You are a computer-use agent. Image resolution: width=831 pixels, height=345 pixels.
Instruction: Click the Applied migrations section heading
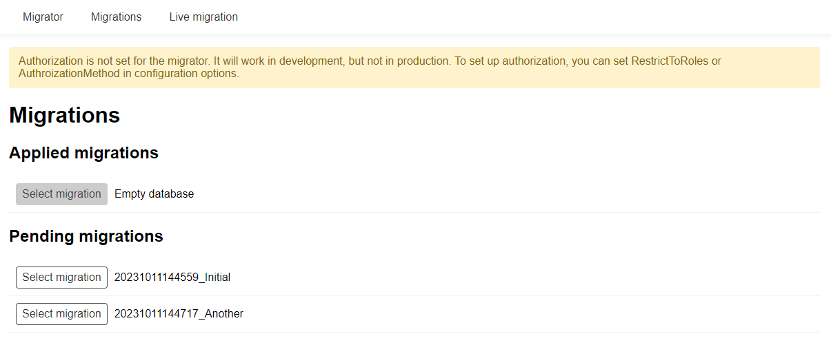click(83, 153)
